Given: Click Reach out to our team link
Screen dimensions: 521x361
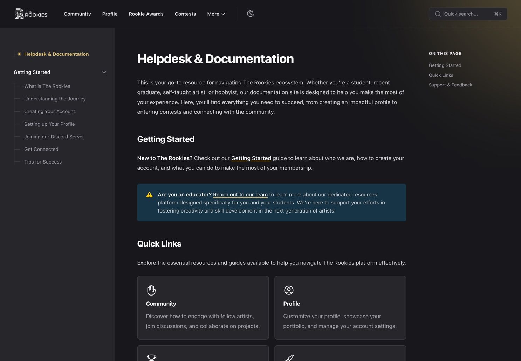Looking at the screenshot, I should [x=240, y=195].
